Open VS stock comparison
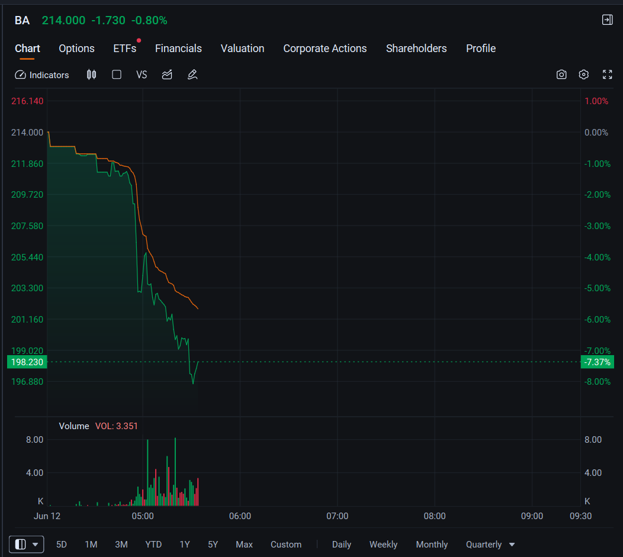Viewport: 623px width, 557px height. pos(142,75)
